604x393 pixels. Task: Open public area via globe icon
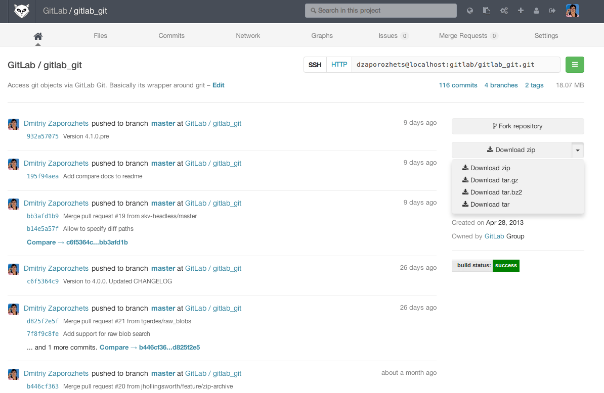point(470,11)
